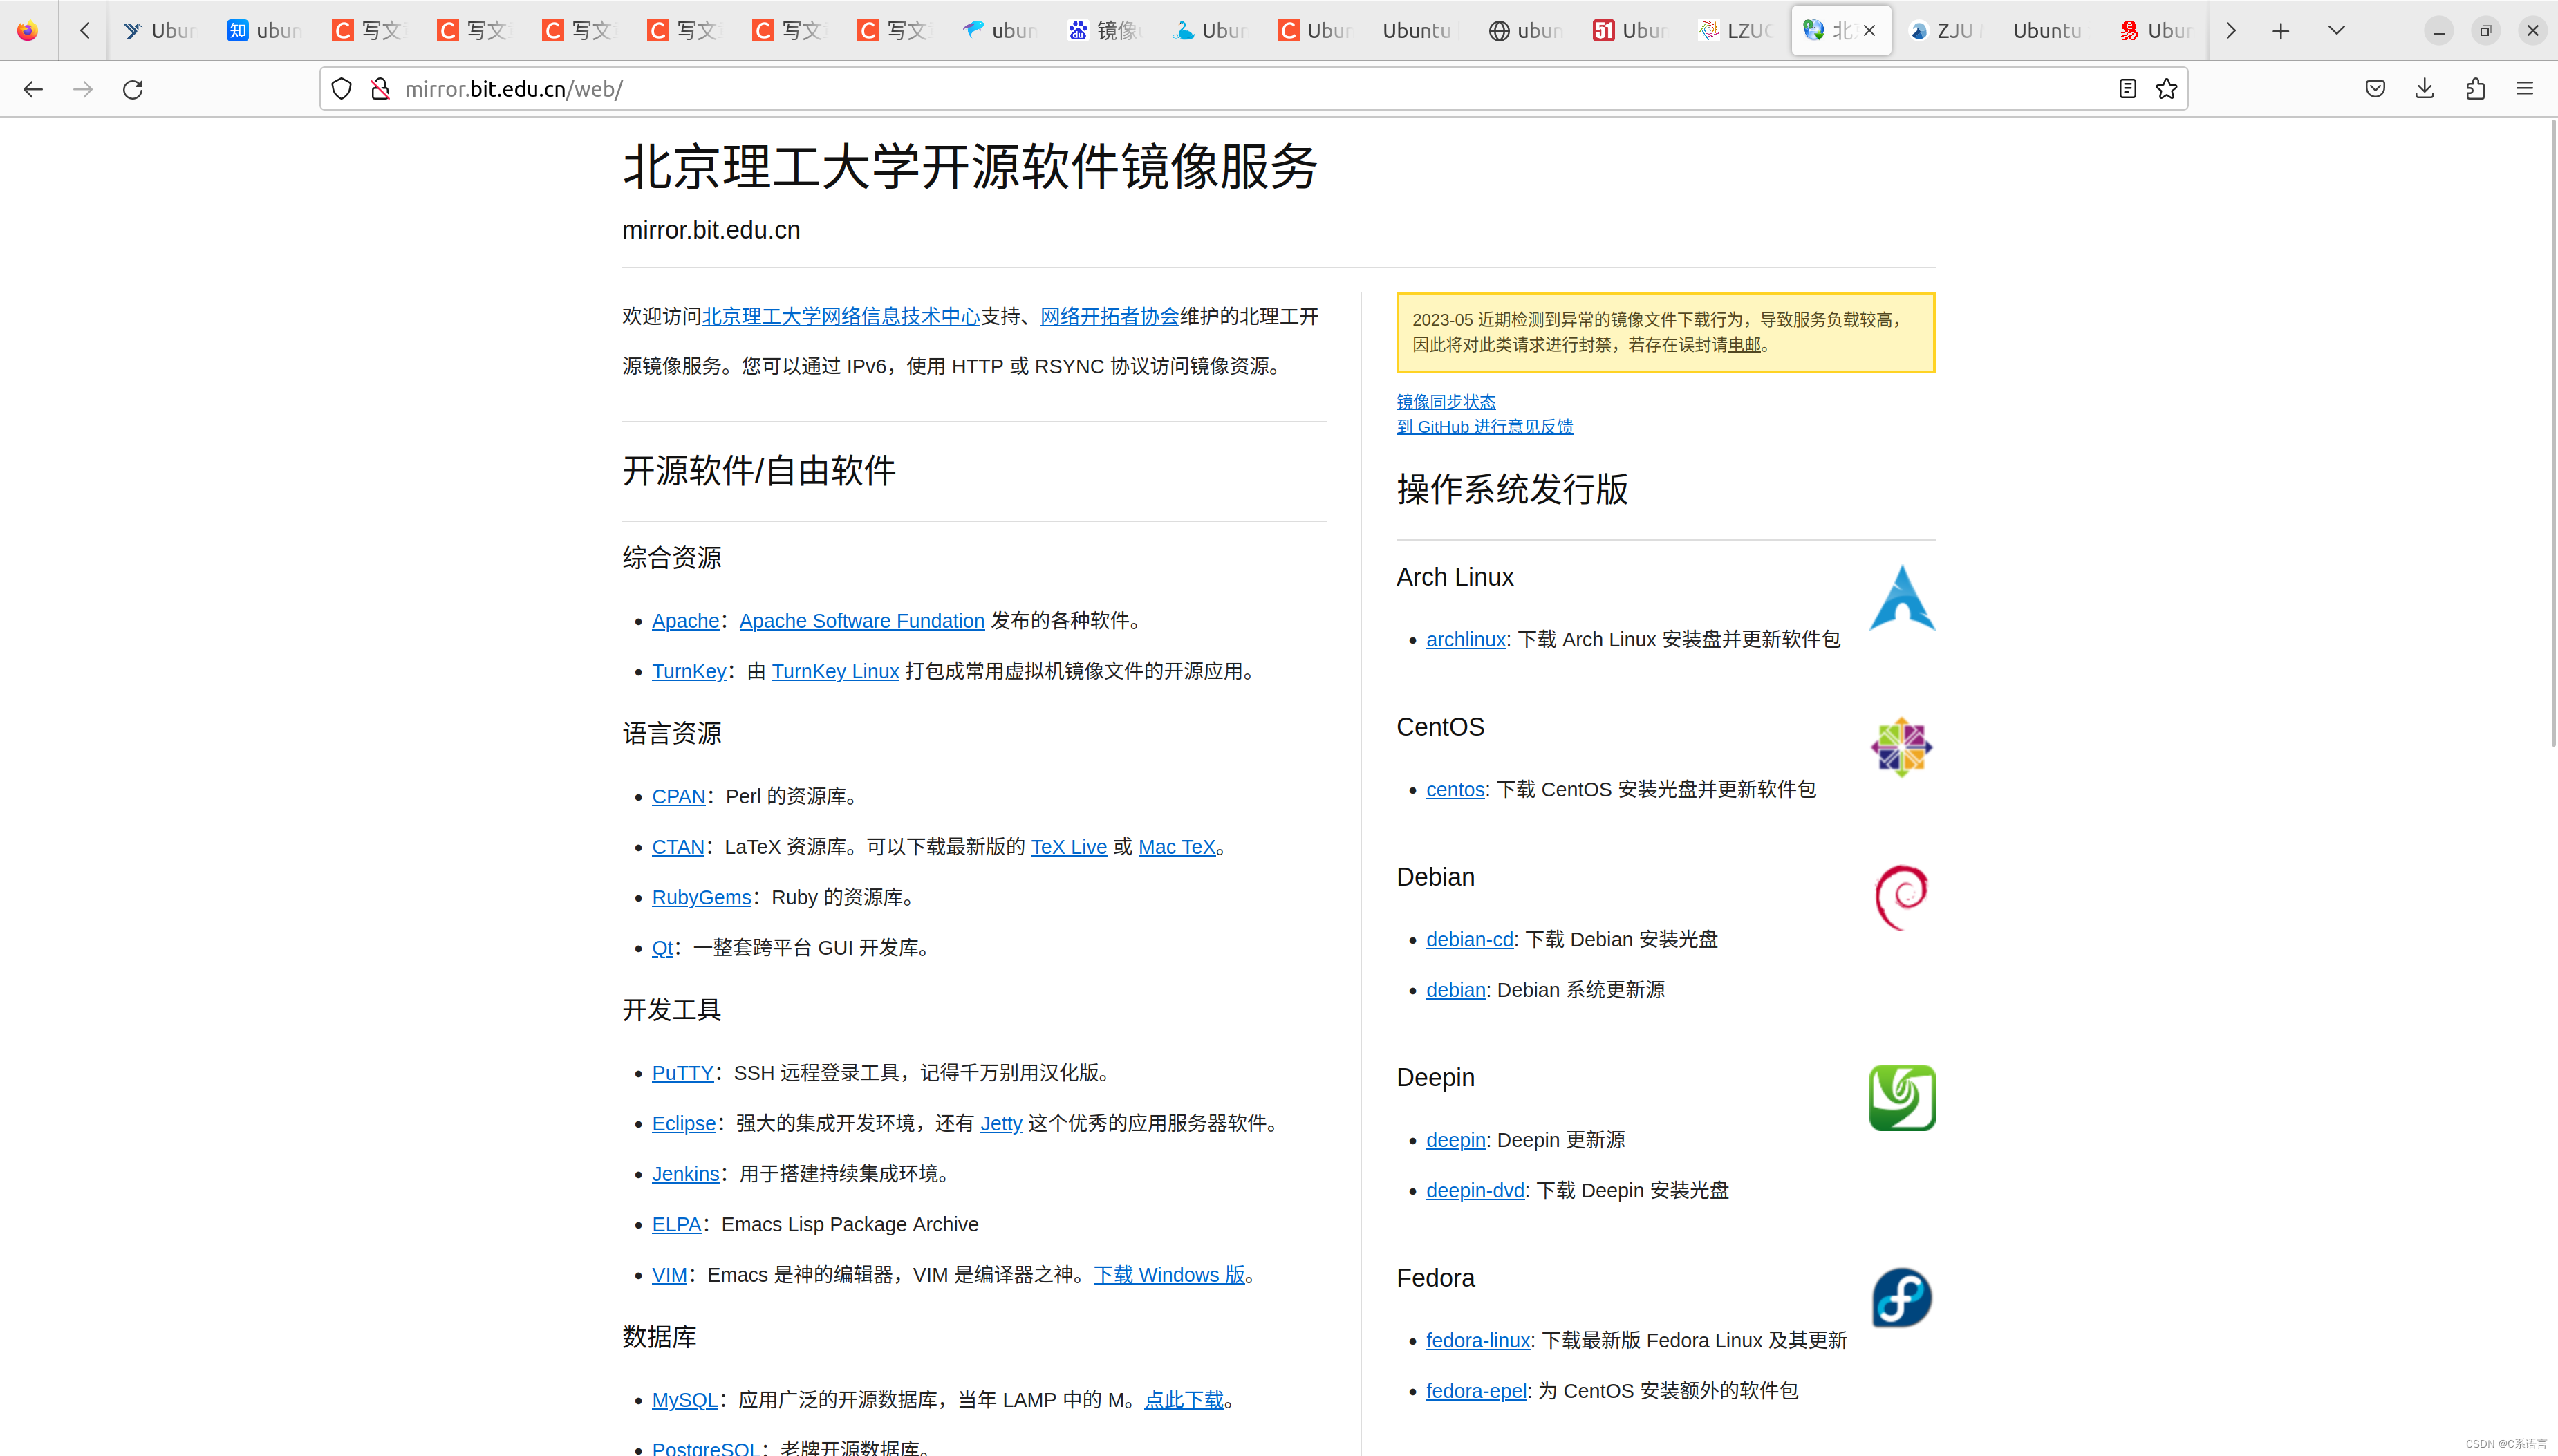Open the ELPA link
The image size is (2558, 1456).
click(677, 1225)
